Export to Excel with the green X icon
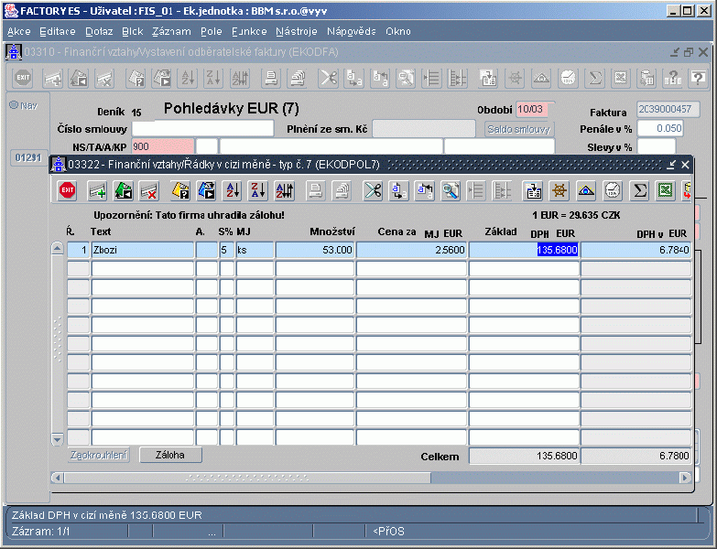The height and width of the screenshot is (549, 717). (x=666, y=190)
